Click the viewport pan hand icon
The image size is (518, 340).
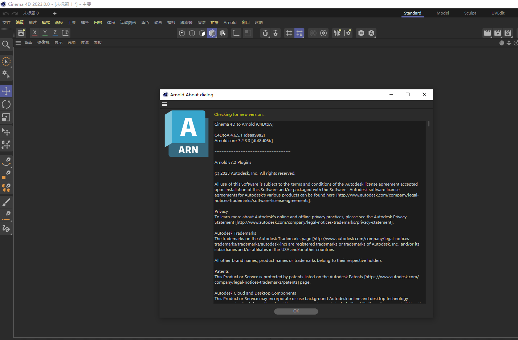502,43
